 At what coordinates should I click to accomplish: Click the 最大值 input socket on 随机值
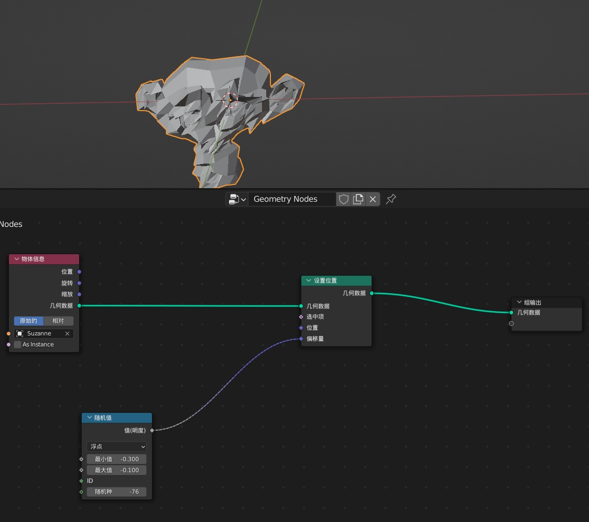82,470
